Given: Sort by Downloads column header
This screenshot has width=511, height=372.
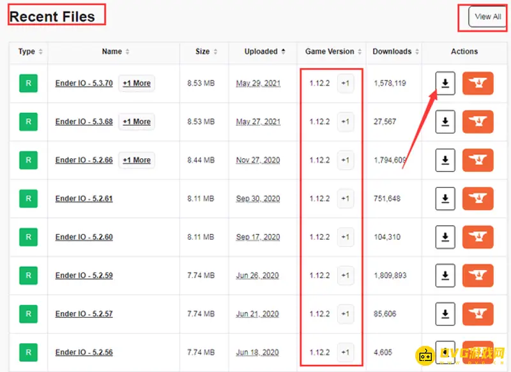Looking at the screenshot, I should [x=395, y=52].
